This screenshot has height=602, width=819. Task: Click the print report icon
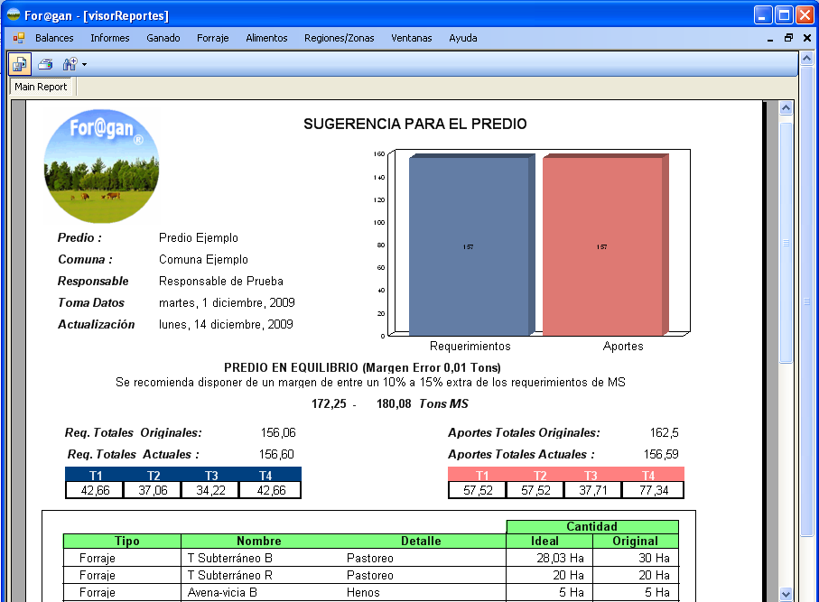pos(45,64)
